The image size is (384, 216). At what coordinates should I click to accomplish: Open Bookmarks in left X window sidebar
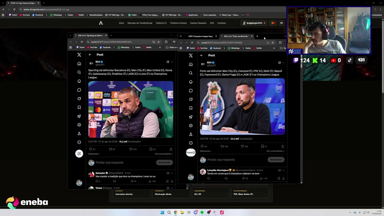click(x=79, y=107)
